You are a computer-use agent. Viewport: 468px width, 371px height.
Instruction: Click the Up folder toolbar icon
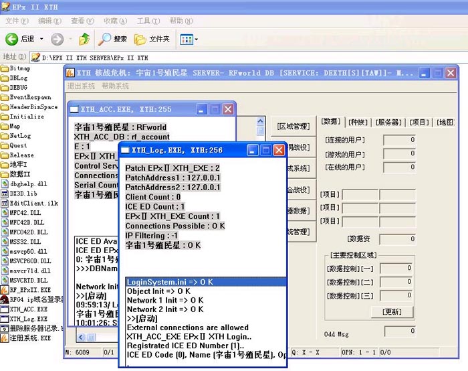tap(84, 39)
